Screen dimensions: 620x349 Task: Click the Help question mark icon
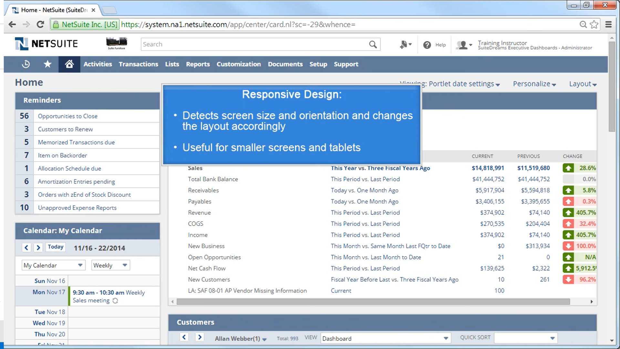(x=427, y=45)
